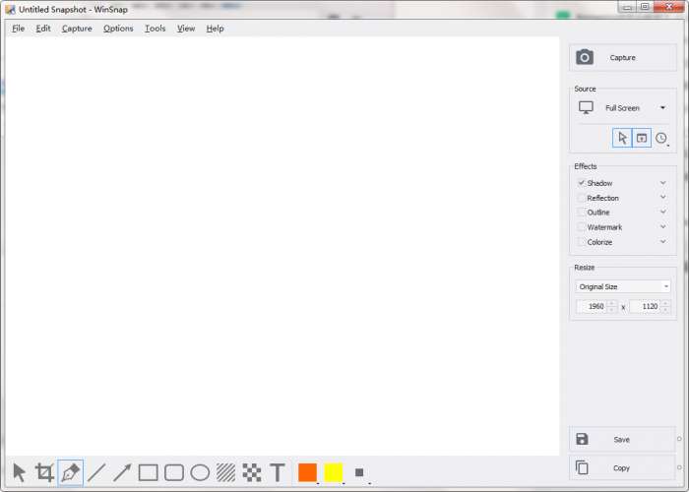Open the Full Screen source dropdown

point(623,107)
